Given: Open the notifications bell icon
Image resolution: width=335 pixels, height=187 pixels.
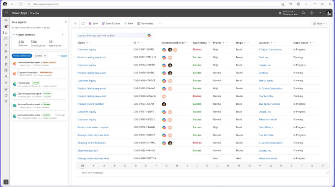Looking at the screenshot, I should click(x=304, y=13).
